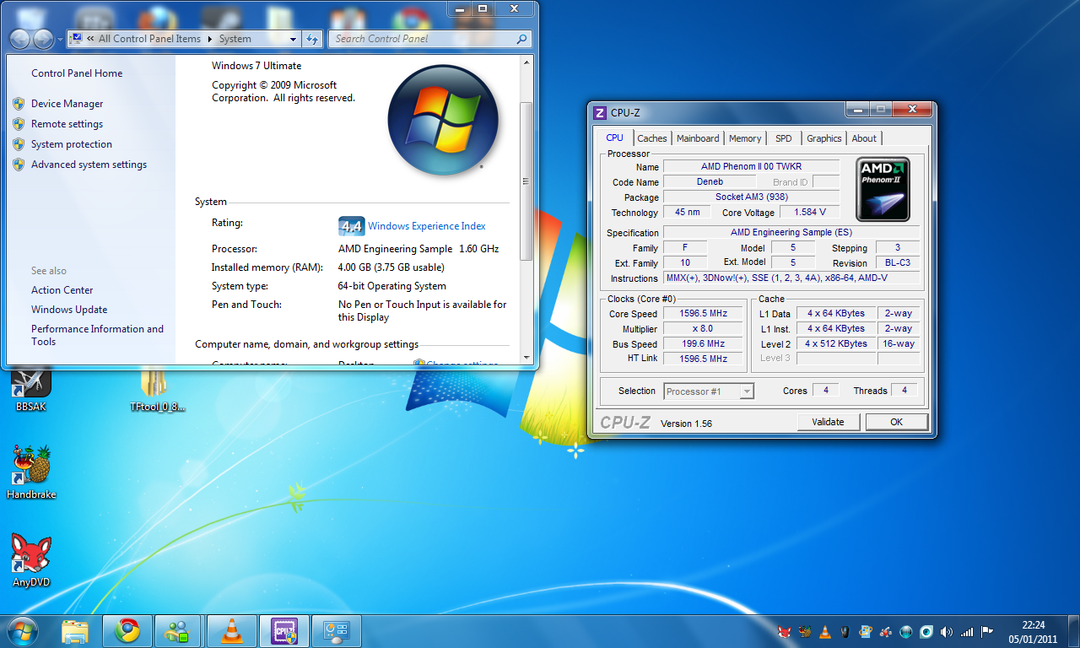This screenshot has width=1080, height=648.
Task: Open Remote settings link
Action: 67,124
